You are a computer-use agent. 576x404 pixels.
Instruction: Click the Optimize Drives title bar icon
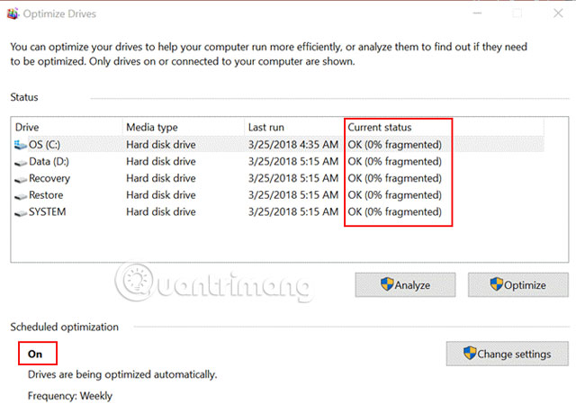click(x=13, y=14)
